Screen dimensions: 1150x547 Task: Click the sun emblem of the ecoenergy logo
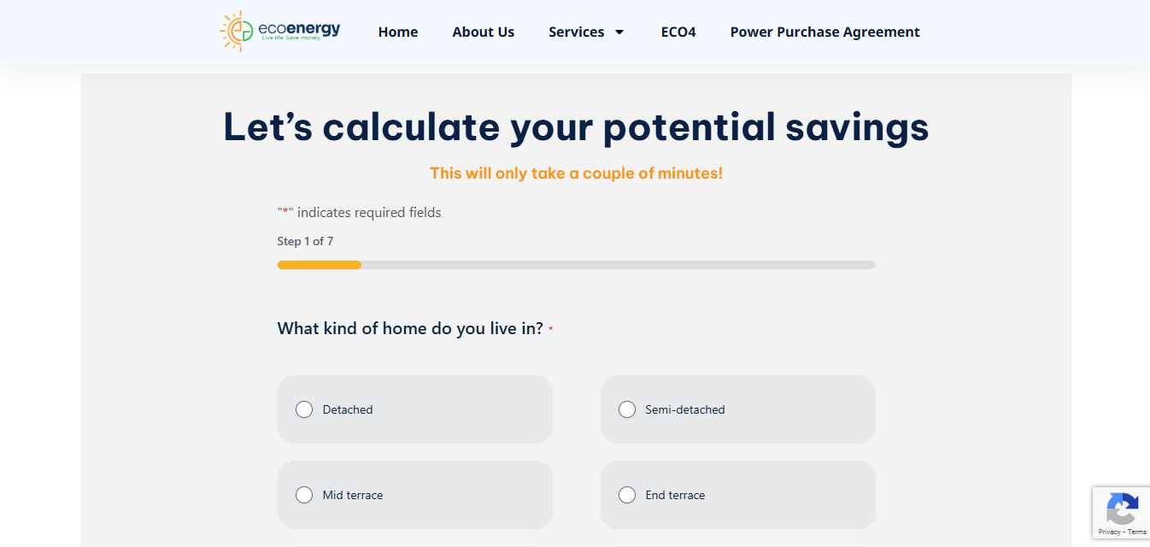[237, 32]
